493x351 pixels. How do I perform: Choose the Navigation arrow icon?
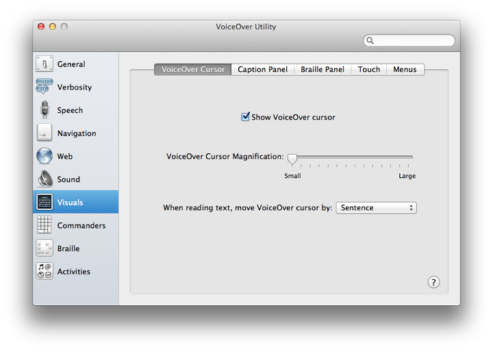[45, 133]
